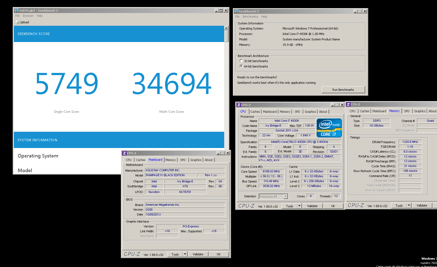
Task: Select 32-bit benchmarks radio button
Action: [x=241, y=61]
